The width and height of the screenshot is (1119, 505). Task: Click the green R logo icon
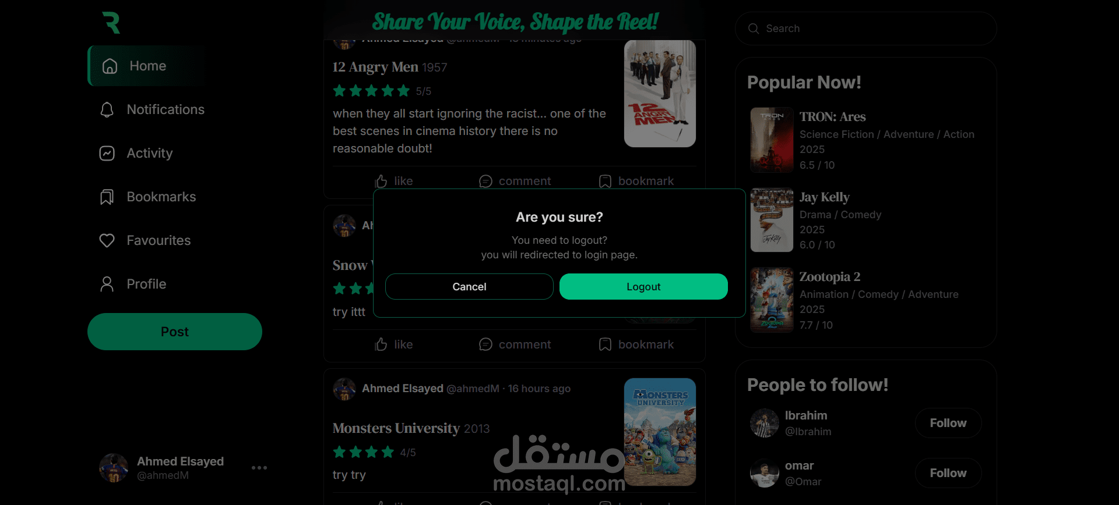[111, 23]
